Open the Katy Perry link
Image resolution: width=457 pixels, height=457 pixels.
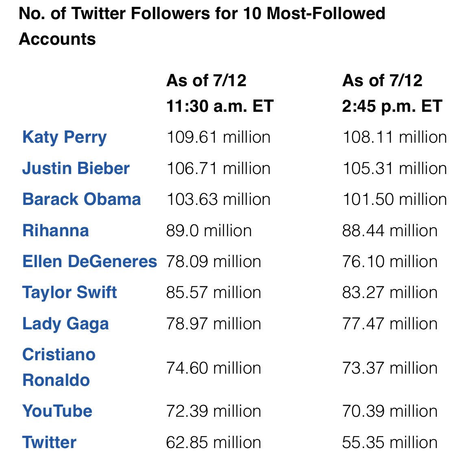pyautogui.click(x=64, y=137)
